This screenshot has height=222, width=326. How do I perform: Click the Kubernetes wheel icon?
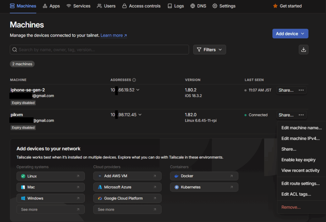(176, 187)
